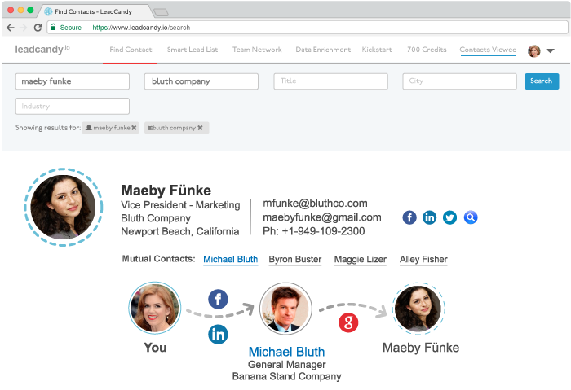
Task: Click the Vice President - Marketing title text
Action: coord(180,205)
